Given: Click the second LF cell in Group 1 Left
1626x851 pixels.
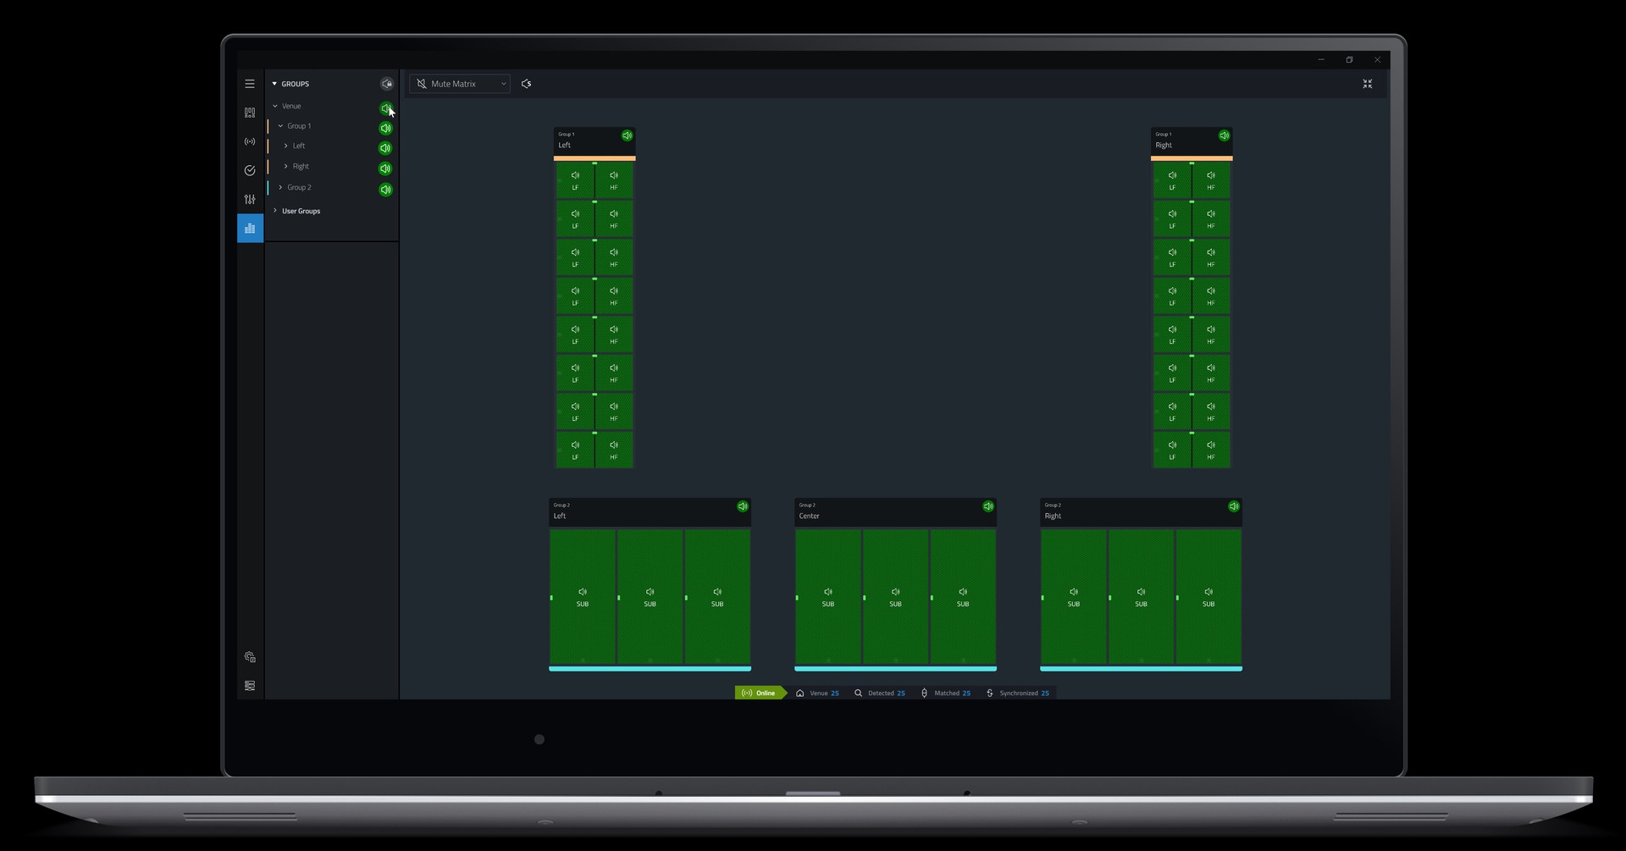Looking at the screenshot, I should tap(575, 218).
